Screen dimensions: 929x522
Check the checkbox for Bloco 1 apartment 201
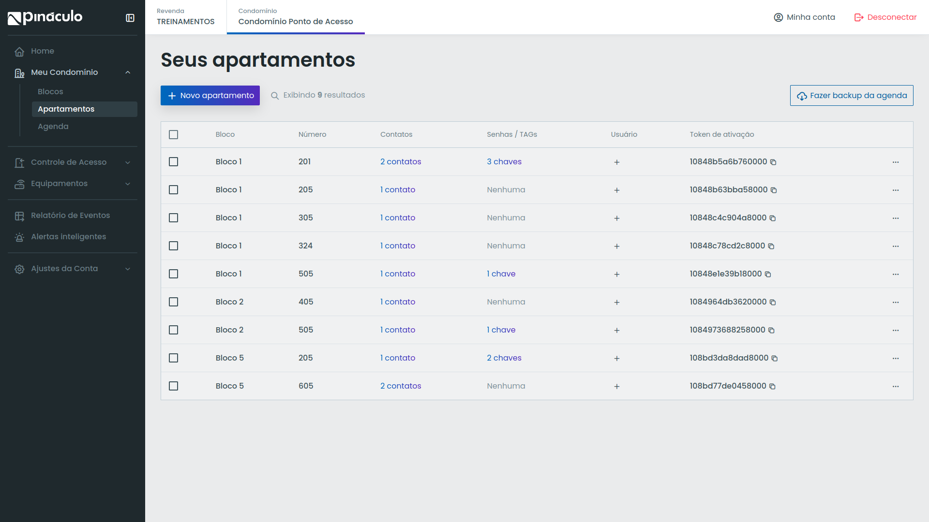174,162
